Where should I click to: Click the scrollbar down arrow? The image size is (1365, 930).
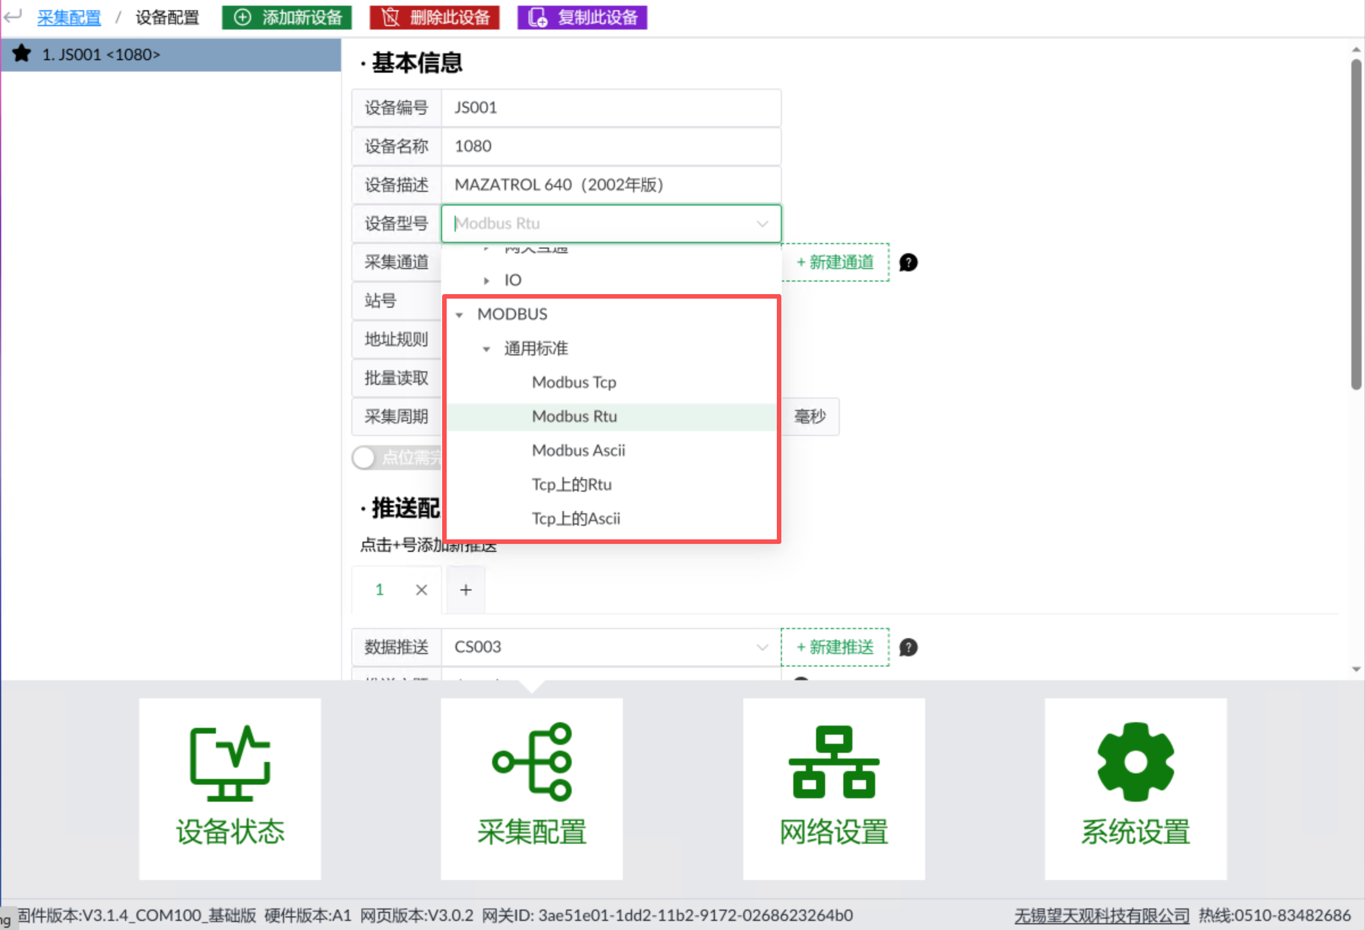coord(1355,669)
